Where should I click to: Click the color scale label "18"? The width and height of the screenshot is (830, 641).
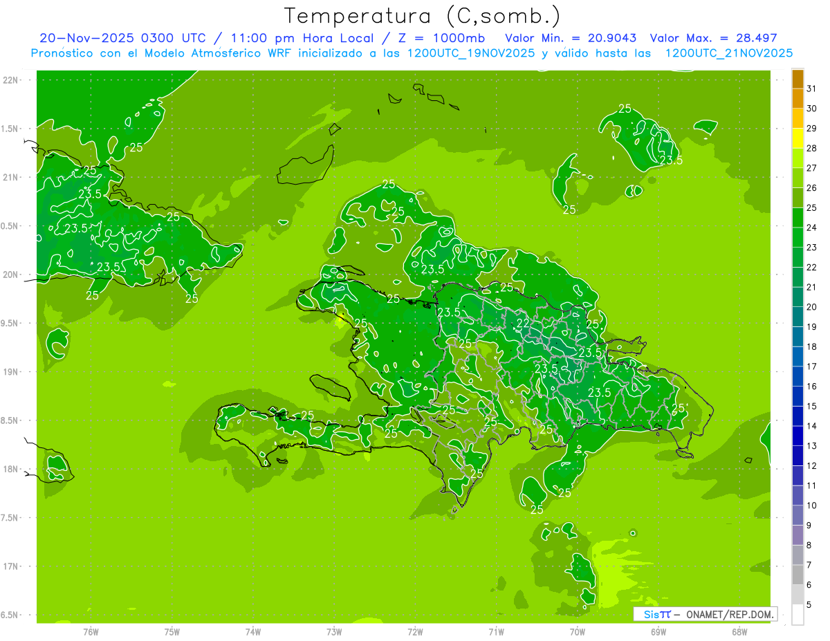812,346
